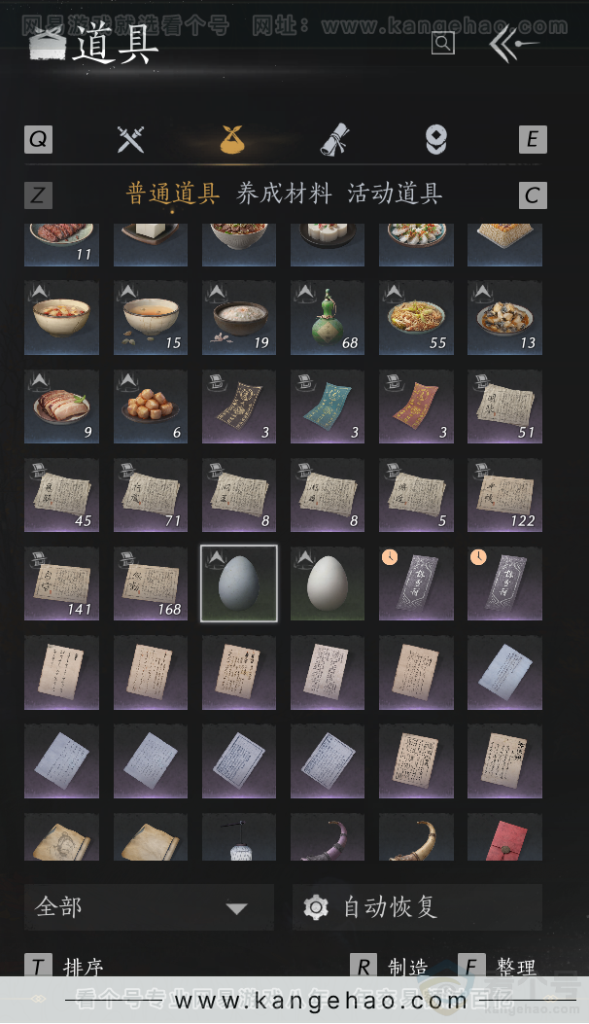The width and height of the screenshot is (589, 1024).
Task: Click the 制造 craft button
Action: tap(389, 967)
